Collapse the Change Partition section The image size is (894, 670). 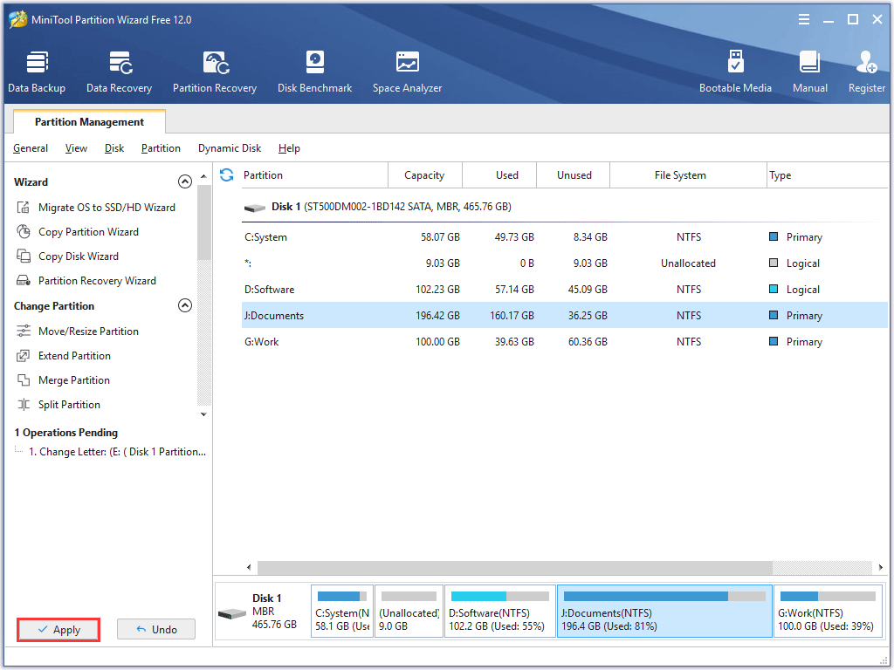(185, 306)
